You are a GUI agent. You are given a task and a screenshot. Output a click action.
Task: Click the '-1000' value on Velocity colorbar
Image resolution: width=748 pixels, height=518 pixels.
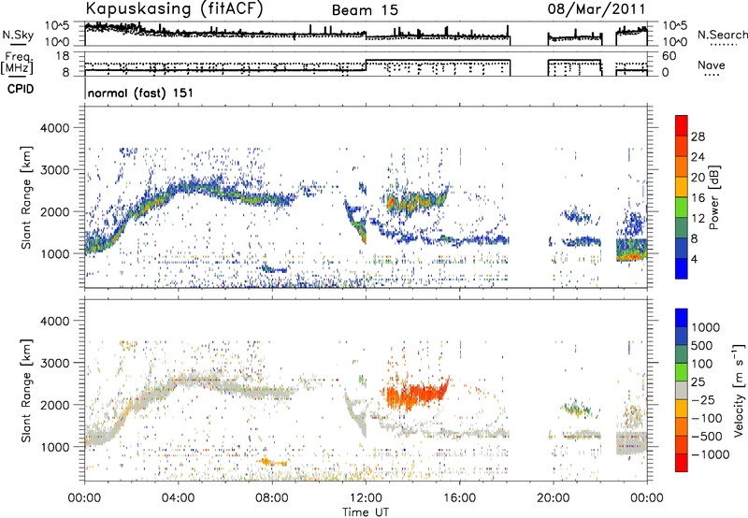click(x=710, y=454)
